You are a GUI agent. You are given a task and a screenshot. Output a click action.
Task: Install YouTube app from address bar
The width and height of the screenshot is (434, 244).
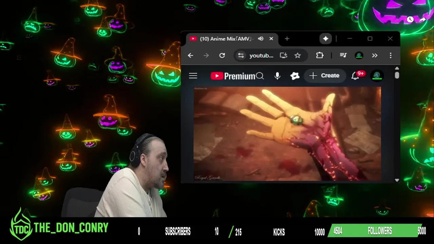(x=283, y=55)
